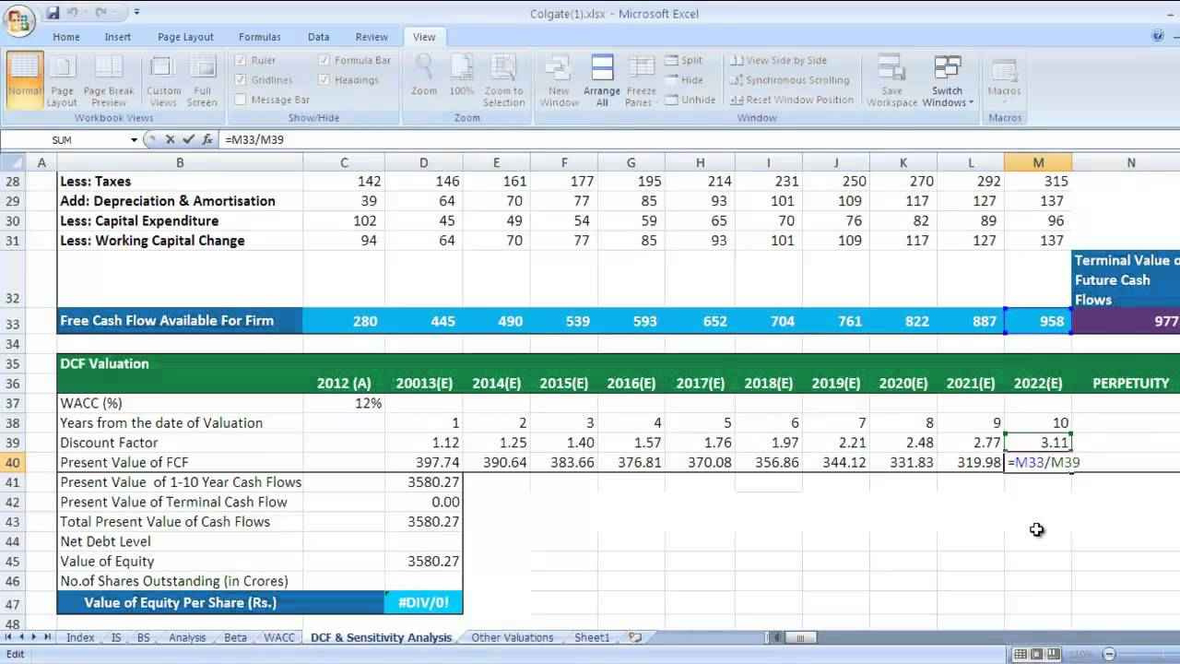Open Custom Views

[x=163, y=81]
